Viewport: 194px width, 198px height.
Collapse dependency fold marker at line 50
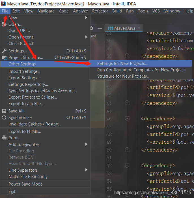click(127, 150)
